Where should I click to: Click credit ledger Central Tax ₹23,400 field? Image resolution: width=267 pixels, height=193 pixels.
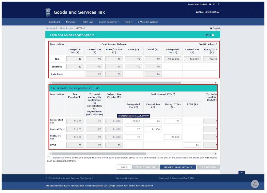click(x=192, y=59)
